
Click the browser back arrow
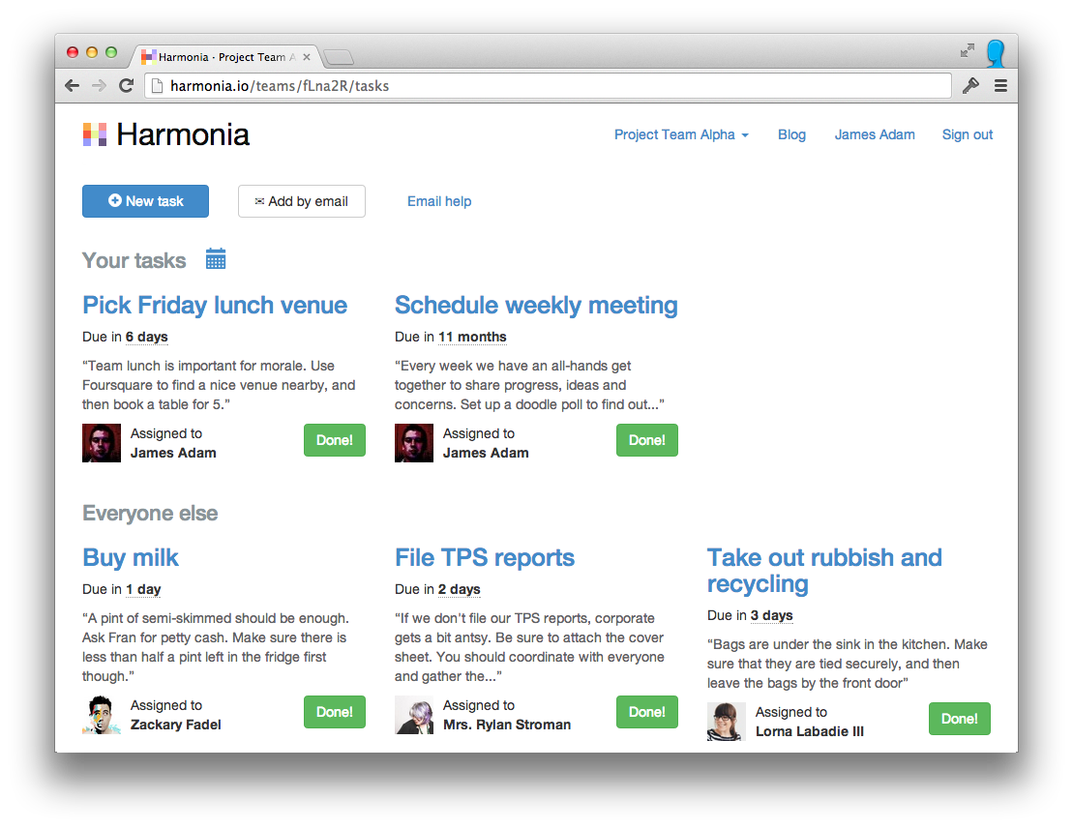(x=72, y=85)
